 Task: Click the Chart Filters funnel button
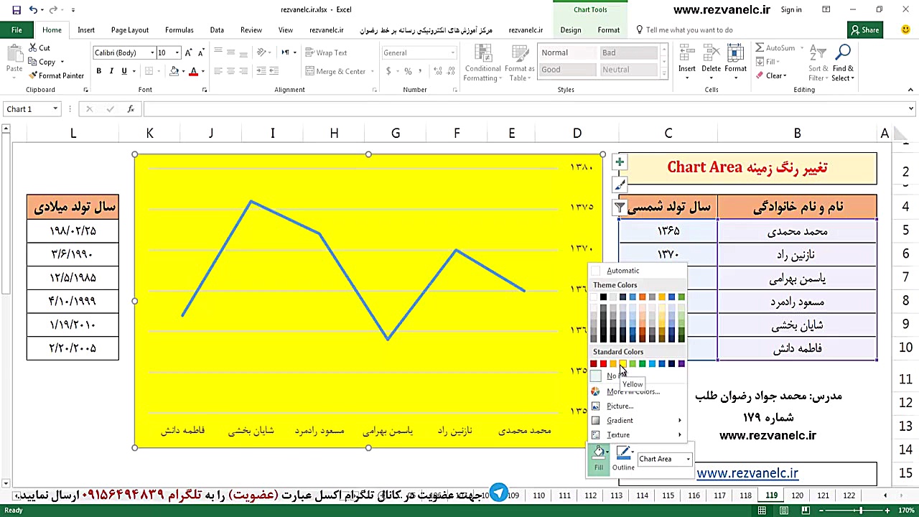coord(620,208)
